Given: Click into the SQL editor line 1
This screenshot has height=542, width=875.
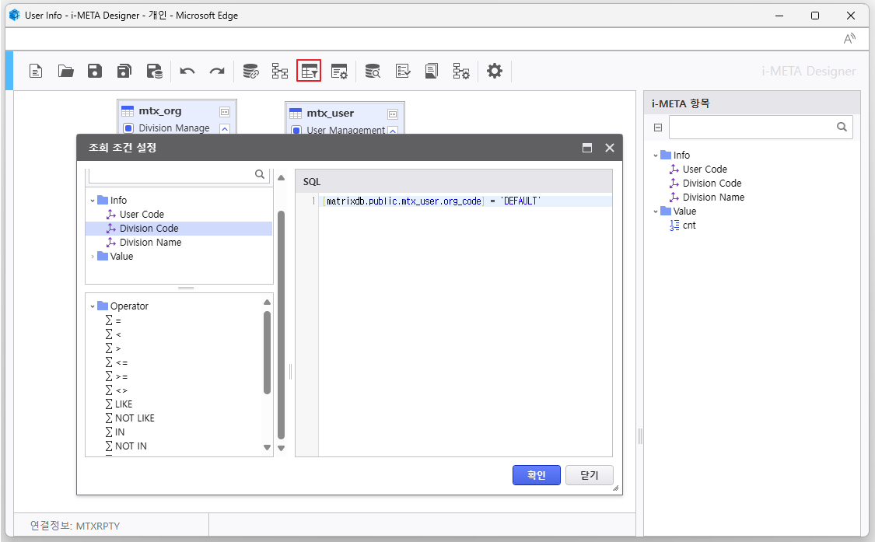Looking at the screenshot, I should (465, 201).
